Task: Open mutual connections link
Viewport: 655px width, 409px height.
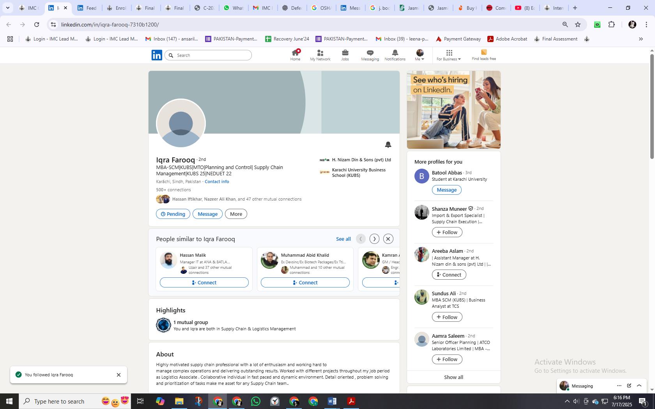Action: [x=237, y=199]
